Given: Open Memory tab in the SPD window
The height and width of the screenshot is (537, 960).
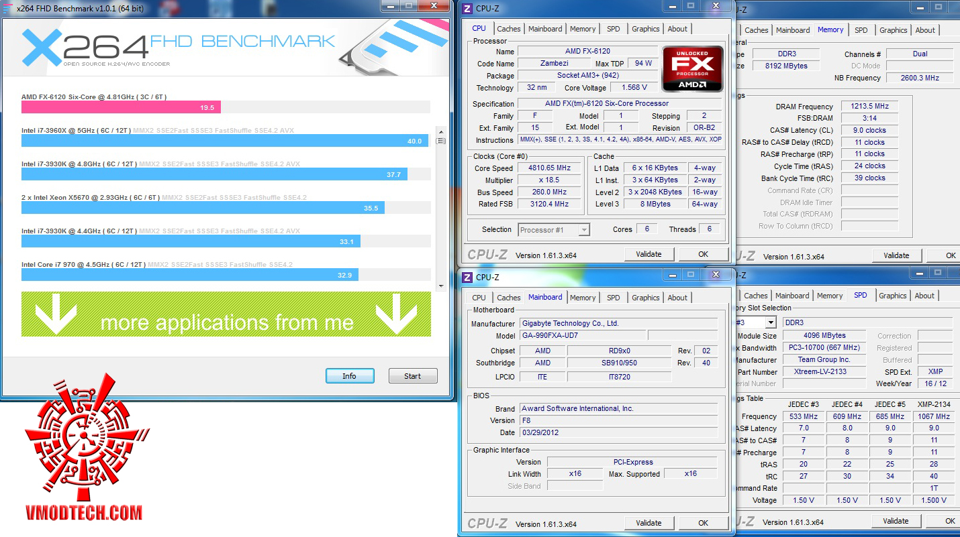Looking at the screenshot, I should 830,296.
